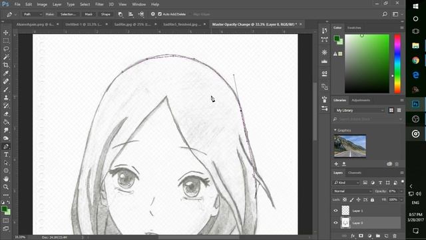Switch to the Channels tab
This screenshot has width=426, height=240.
(x=355, y=173)
